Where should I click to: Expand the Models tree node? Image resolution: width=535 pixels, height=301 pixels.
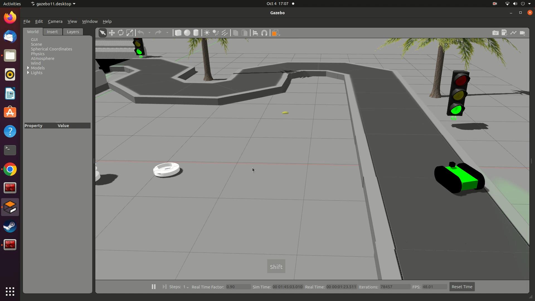pyautogui.click(x=28, y=68)
